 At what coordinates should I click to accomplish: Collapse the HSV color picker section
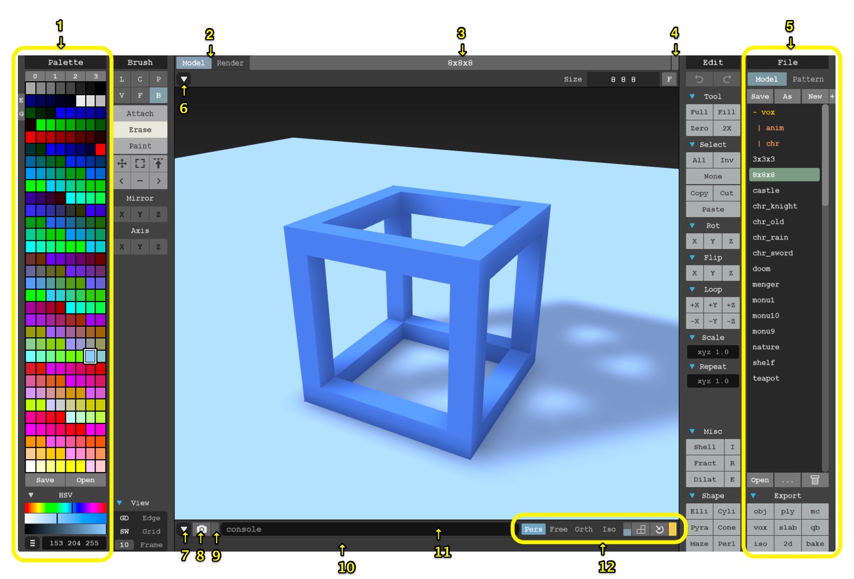click(31, 495)
